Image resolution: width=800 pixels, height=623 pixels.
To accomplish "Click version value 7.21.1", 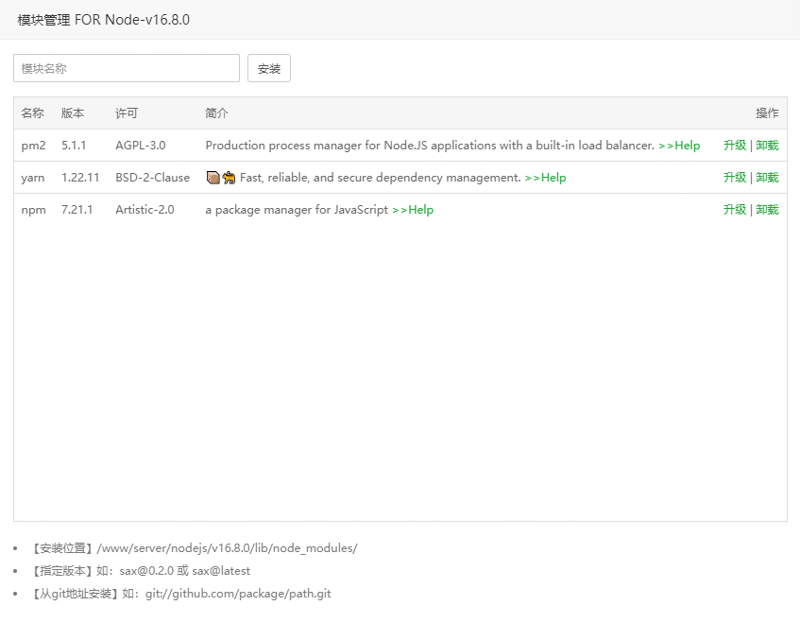I will pyautogui.click(x=77, y=210).
